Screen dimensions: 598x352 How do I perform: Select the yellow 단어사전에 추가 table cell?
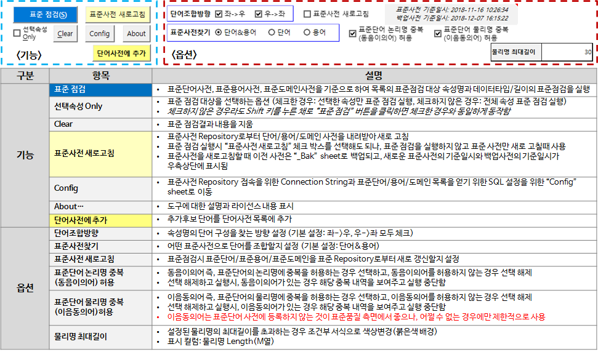point(100,220)
